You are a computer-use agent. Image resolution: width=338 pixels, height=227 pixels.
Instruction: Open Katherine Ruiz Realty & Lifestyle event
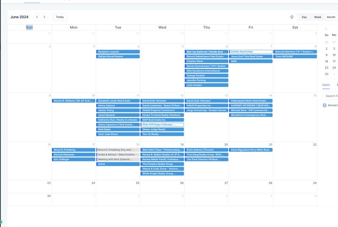click(118, 120)
